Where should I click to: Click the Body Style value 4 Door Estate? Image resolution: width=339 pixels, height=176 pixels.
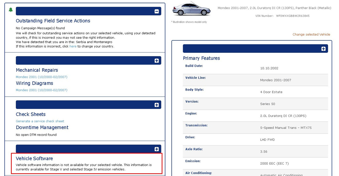271,92
